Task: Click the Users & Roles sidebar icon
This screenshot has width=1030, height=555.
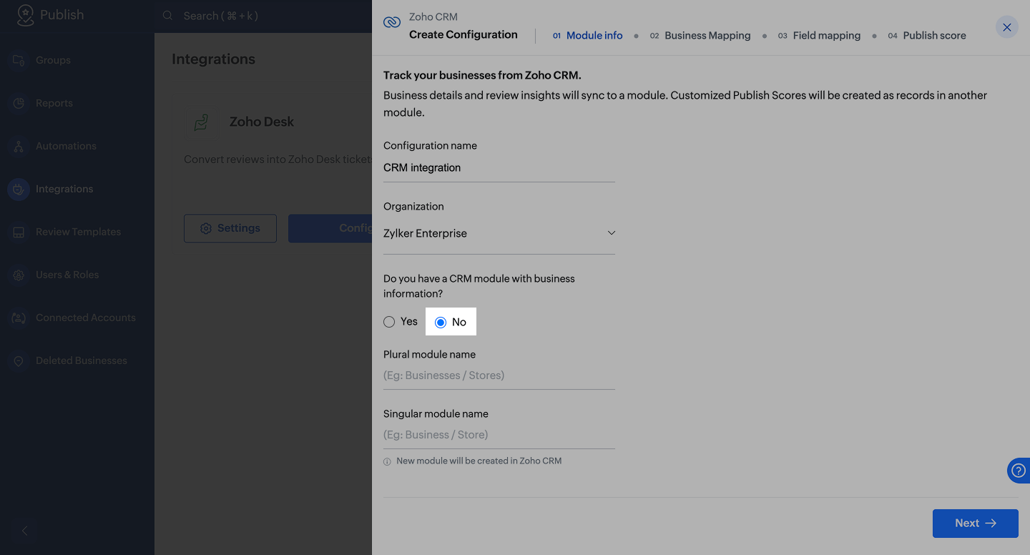Action: tap(19, 275)
